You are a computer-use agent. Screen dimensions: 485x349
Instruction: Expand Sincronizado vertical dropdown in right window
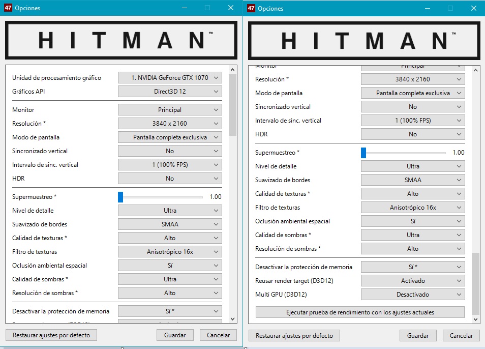click(413, 107)
